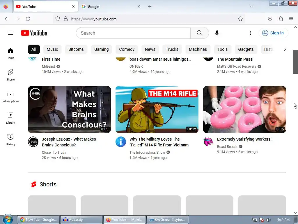Open Firefox application menu
Image resolution: width=298 pixels, height=224 pixels.
click(291, 19)
